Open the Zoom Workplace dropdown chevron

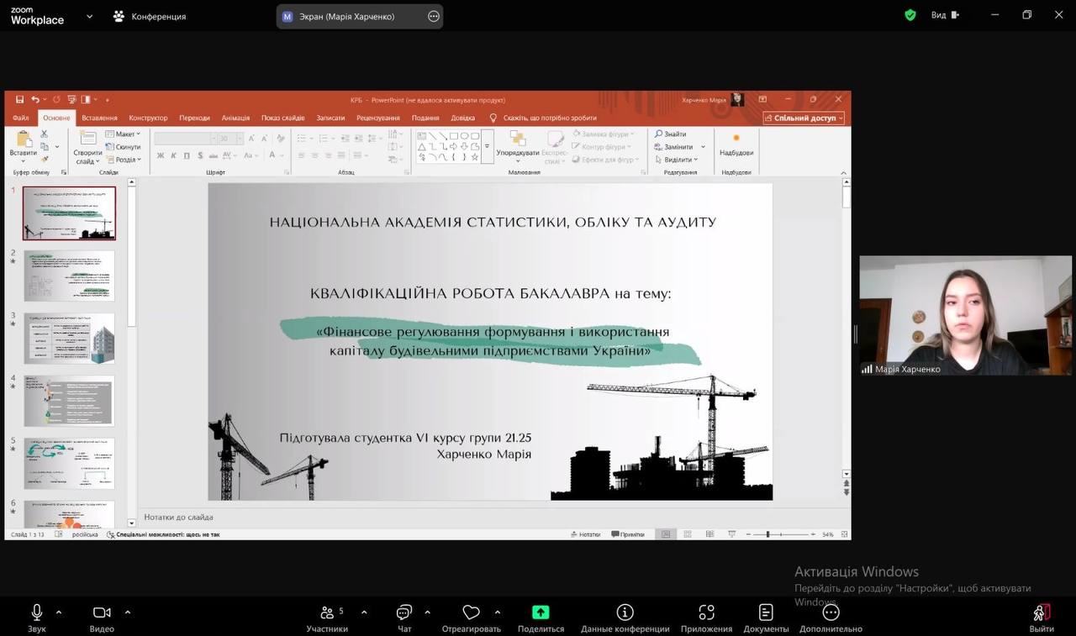pos(89,16)
